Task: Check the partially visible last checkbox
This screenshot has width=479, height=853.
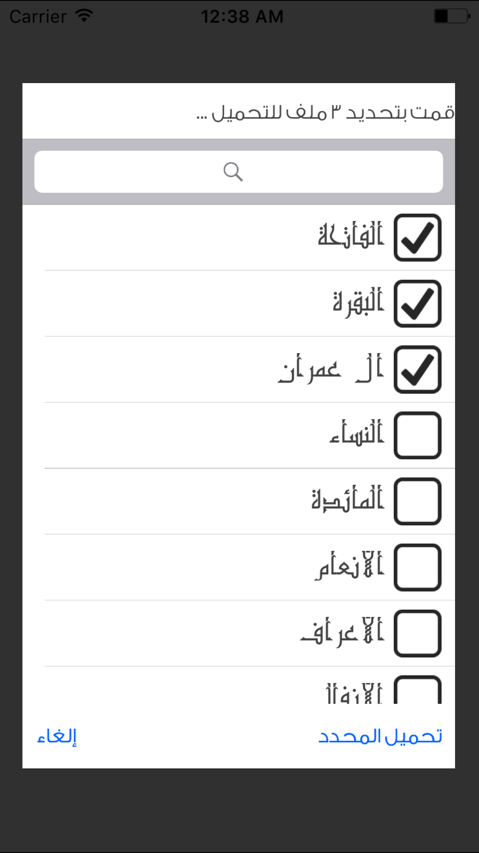Action: click(x=417, y=691)
